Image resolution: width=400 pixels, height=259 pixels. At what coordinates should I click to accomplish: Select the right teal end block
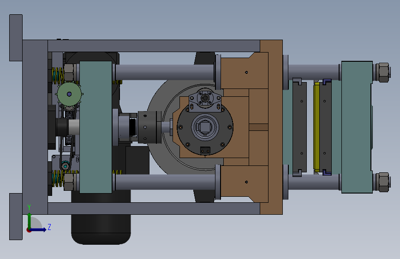(x=357, y=127)
